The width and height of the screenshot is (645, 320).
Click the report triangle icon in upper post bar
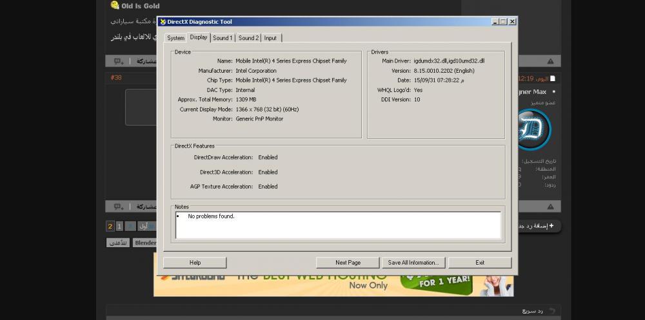point(550,61)
